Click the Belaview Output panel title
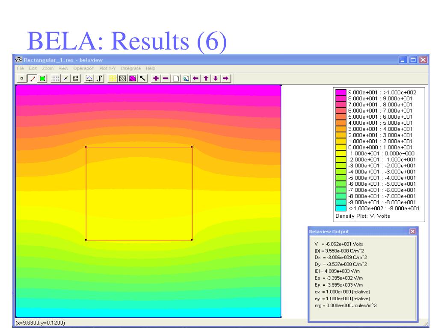The width and height of the screenshot is (438, 328). pos(329,231)
